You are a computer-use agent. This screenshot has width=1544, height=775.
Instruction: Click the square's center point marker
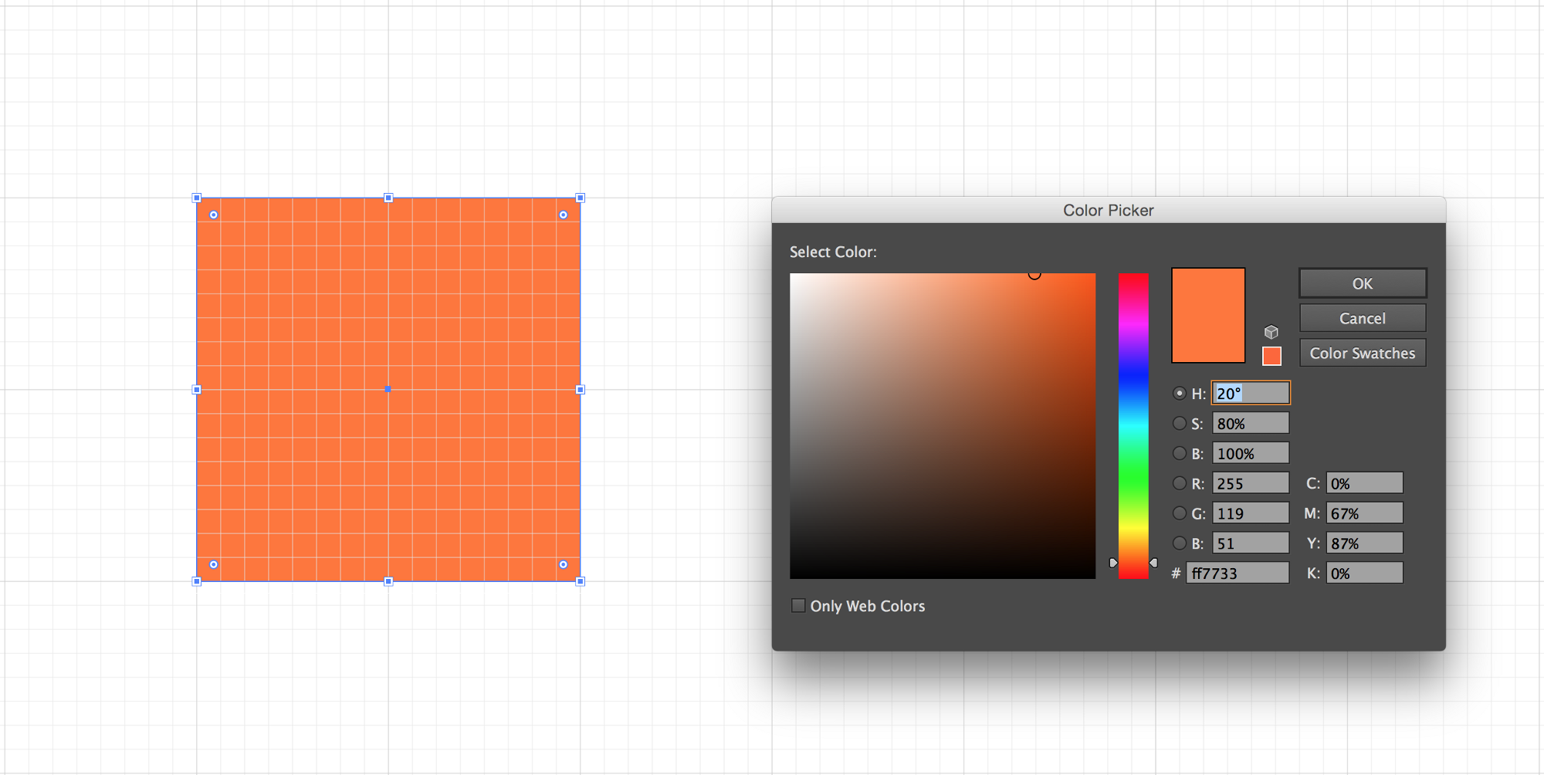(x=388, y=390)
